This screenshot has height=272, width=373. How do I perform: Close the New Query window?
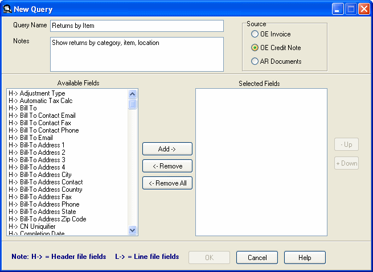[364, 9]
